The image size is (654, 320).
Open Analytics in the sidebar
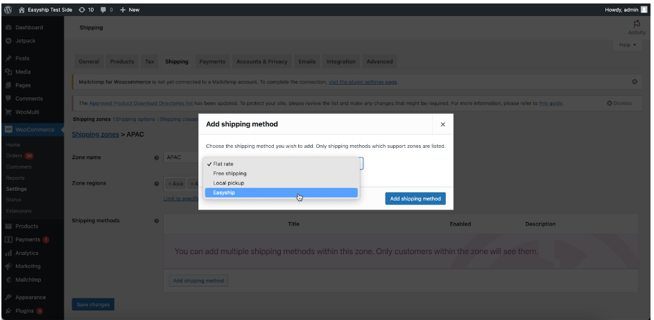26,253
